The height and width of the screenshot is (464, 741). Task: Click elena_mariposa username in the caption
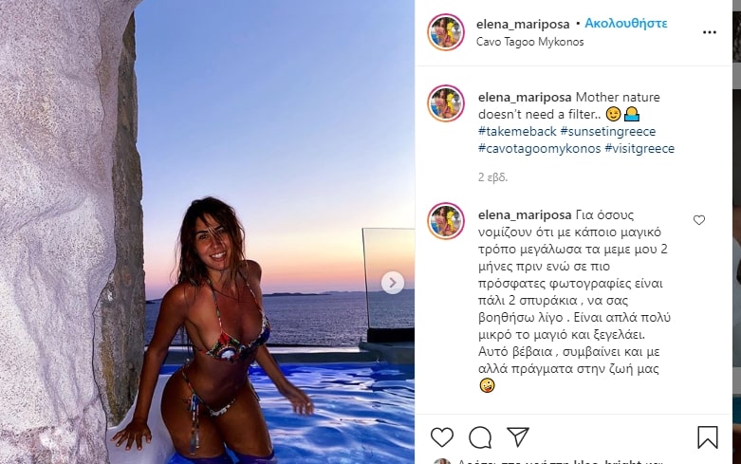(x=525, y=98)
